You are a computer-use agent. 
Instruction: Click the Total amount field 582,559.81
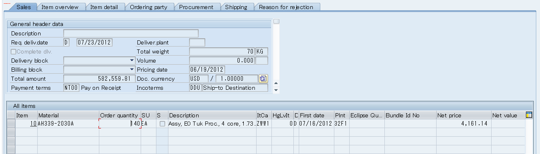pos(99,79)
